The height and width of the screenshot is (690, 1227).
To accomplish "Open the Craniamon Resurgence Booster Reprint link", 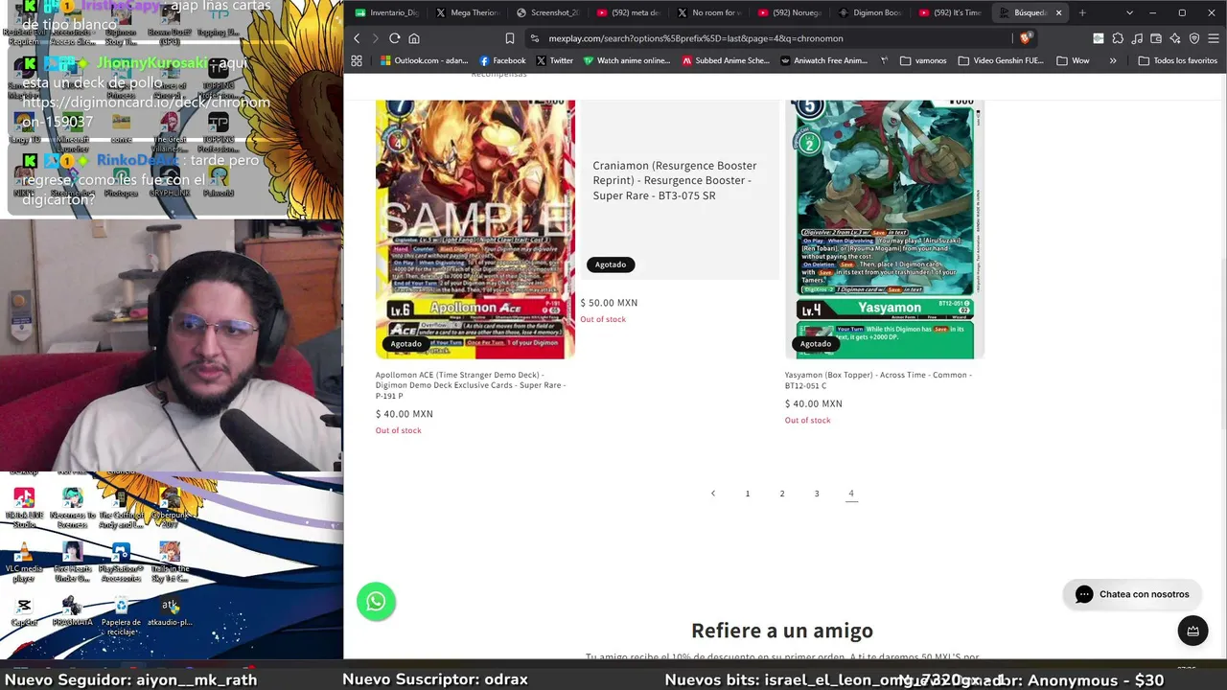I will point(675,180).
